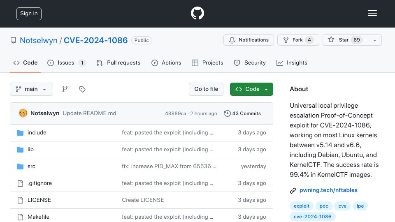
Task: Open the Projects tab
Action: 207,62
